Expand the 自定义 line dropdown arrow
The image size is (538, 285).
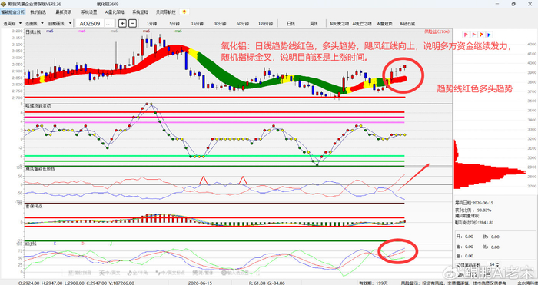tap(70, 23)
